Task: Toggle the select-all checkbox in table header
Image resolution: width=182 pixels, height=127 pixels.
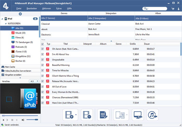Action: click(x=43, y=44)
